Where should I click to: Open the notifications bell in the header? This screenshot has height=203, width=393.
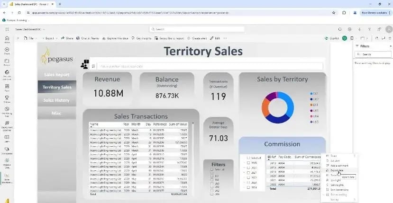point(340,29)
